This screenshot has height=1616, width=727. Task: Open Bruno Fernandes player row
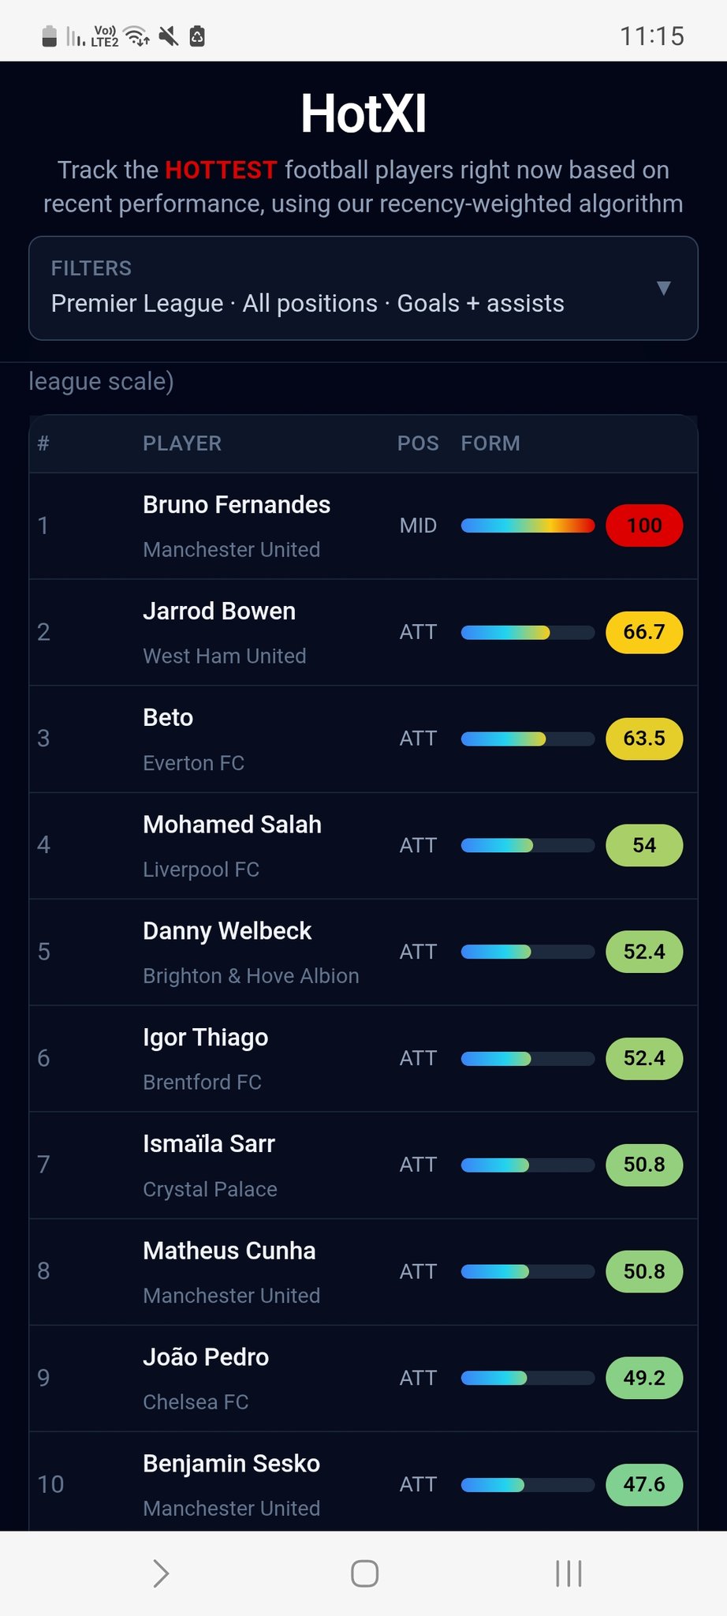tap(237, 505)
